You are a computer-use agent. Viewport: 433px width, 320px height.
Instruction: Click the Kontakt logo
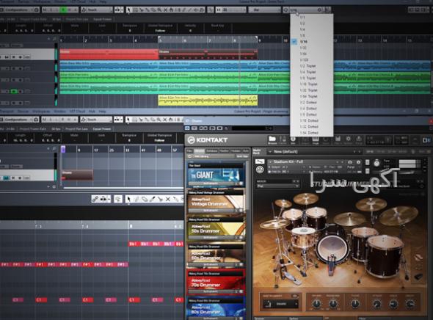[208, 140]
